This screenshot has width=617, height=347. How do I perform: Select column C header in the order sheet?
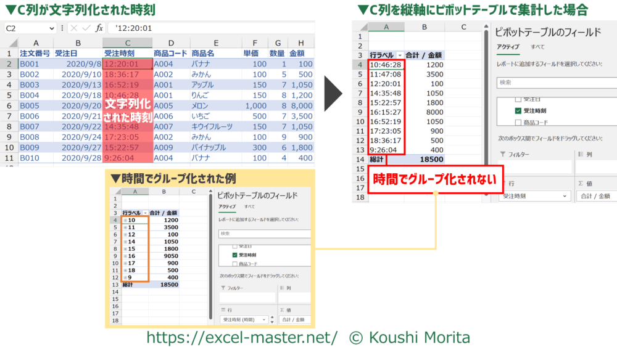[127, 43]
